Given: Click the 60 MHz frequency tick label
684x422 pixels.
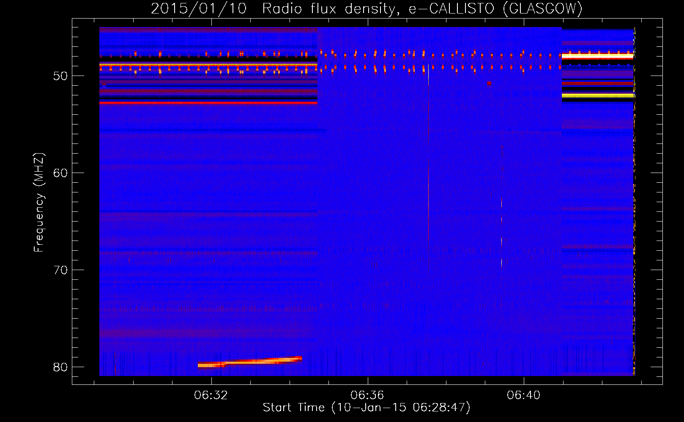Looking at the screenshot, I should click(60, 173).
